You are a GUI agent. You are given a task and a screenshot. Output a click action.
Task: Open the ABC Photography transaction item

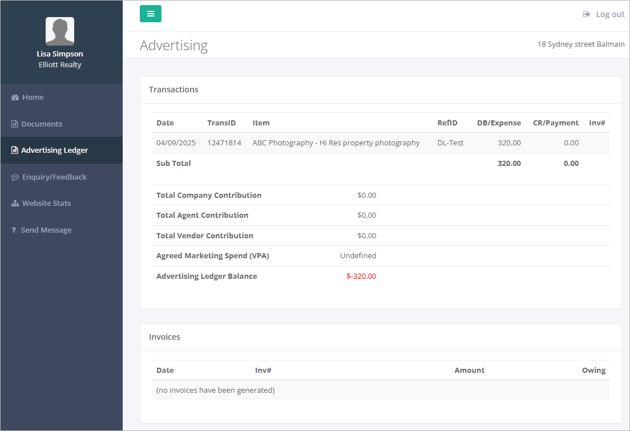[336, 143]
